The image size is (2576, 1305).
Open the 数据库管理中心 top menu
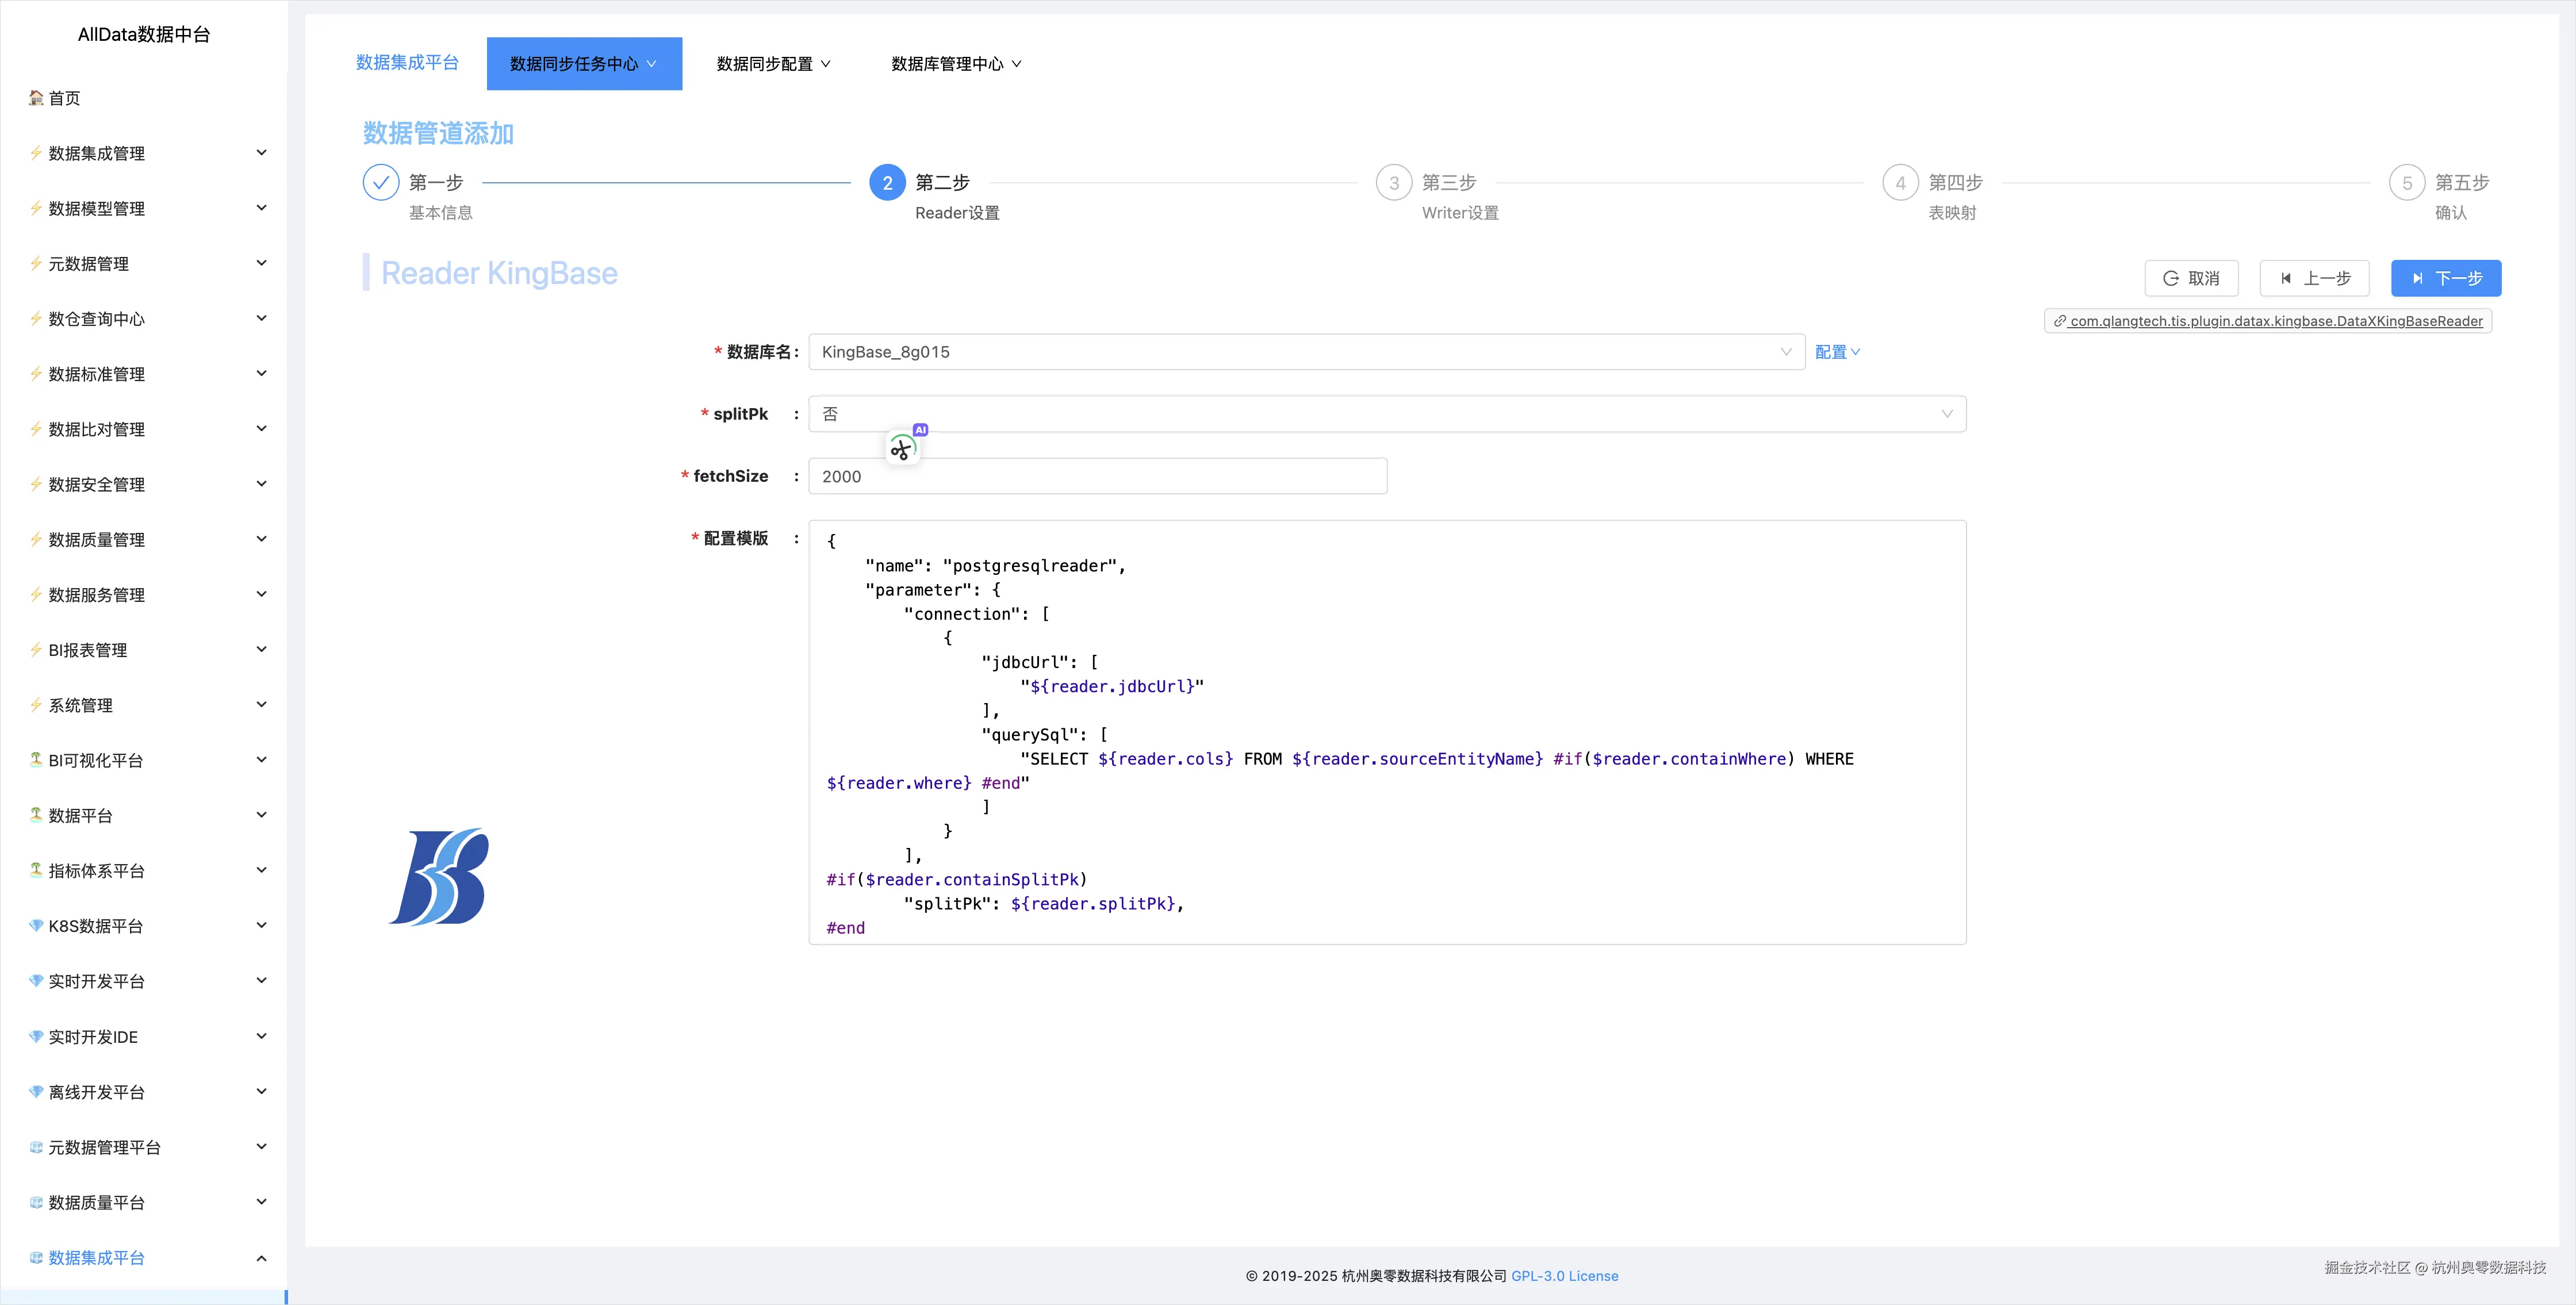[955, 64]
